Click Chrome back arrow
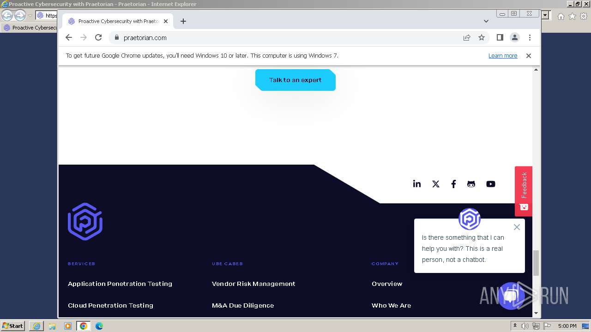 [x=69, y=37]
